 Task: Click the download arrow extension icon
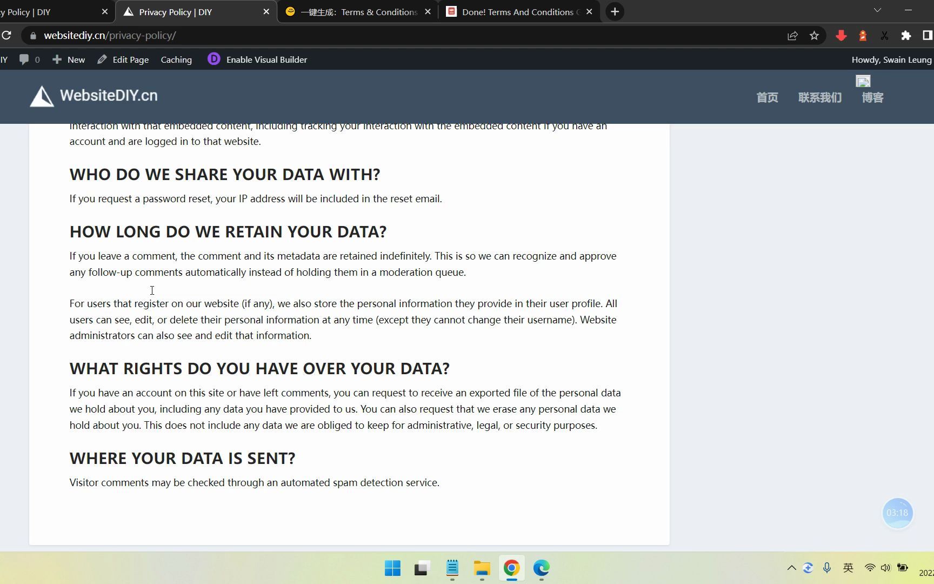pos(841,35)
